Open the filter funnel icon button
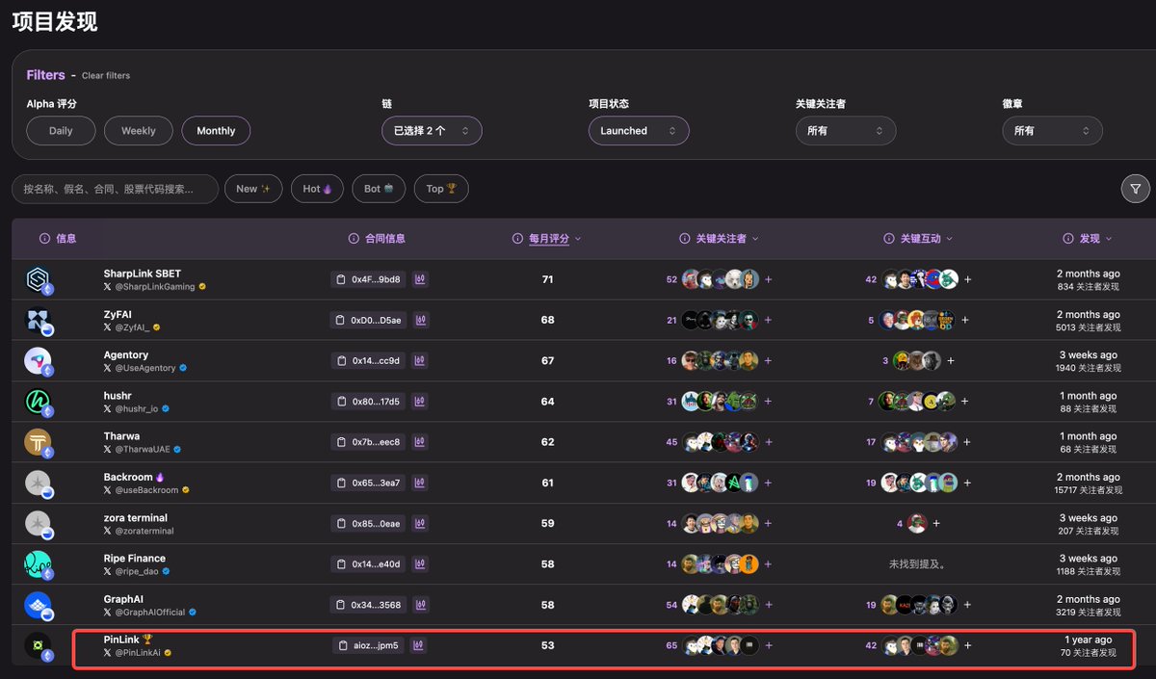Image resolution: width=1156 pixels, height=679 pixels. click(x=1136, y=189)
